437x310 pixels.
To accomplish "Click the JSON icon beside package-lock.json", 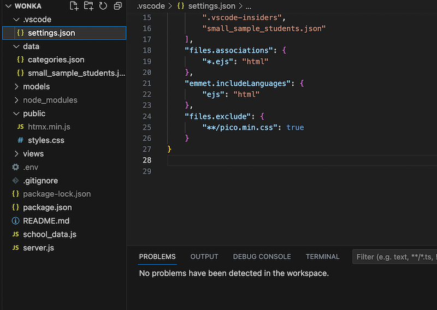I will 15,194.
